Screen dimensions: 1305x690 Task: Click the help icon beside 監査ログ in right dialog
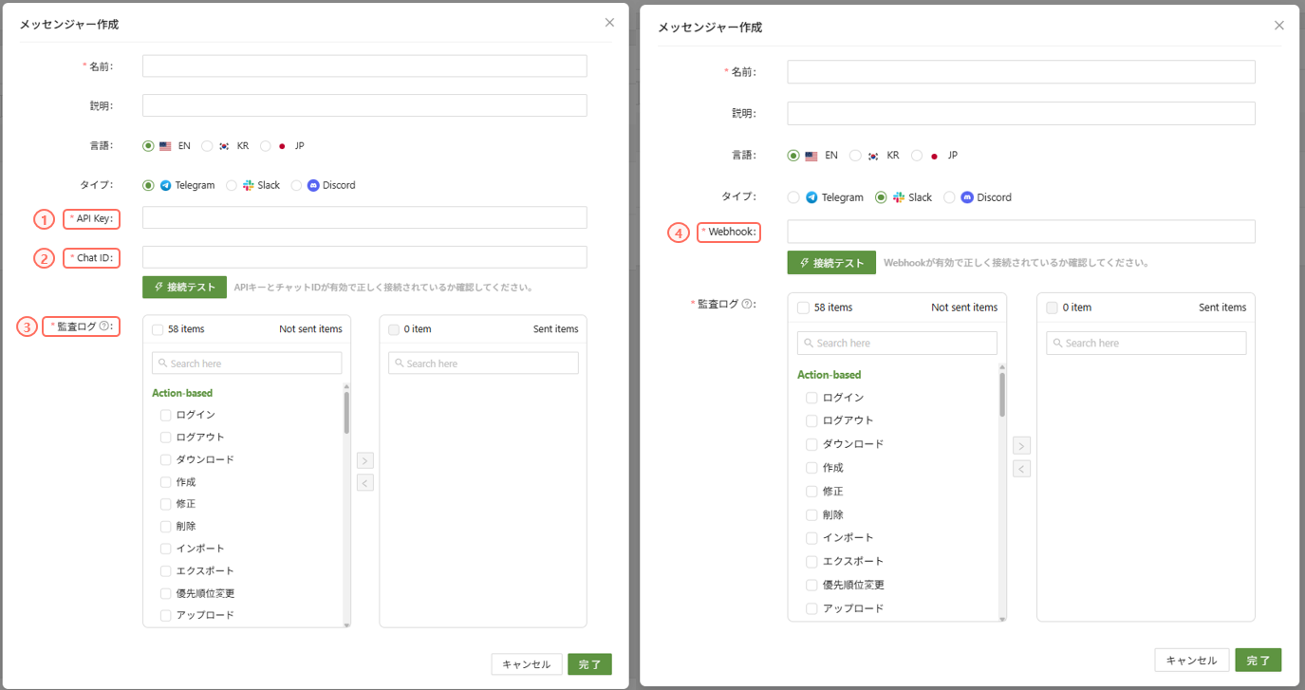(747, 305)
